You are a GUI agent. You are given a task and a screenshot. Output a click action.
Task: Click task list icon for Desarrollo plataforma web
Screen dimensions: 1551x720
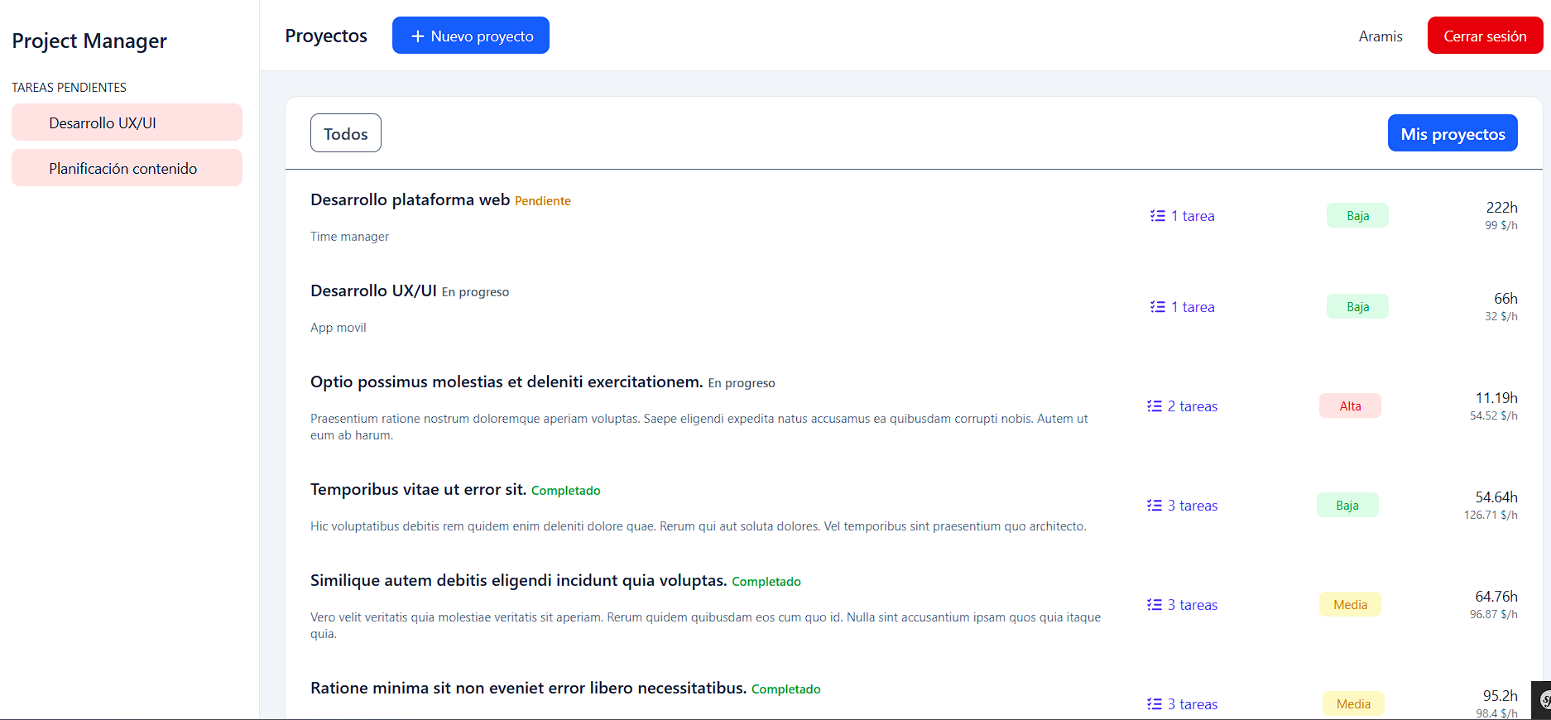[1157, 216]
